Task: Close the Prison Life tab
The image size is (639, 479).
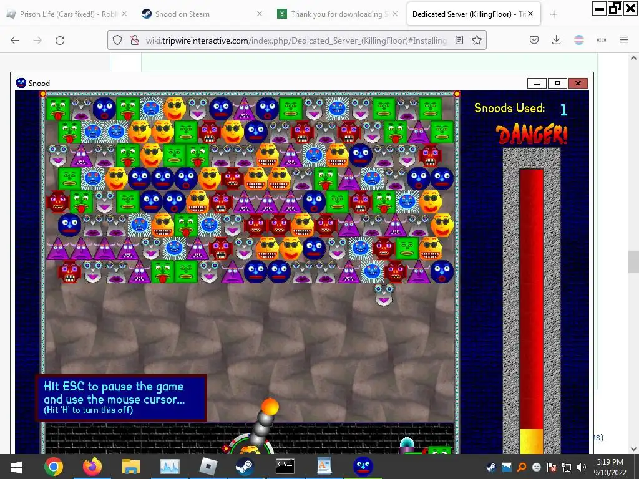Action: pyautogui.click(x=124, y=14)
